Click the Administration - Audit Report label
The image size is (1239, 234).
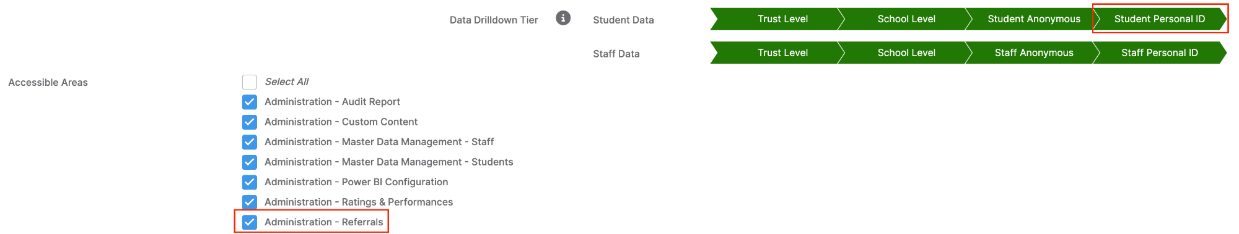[332, 102]
